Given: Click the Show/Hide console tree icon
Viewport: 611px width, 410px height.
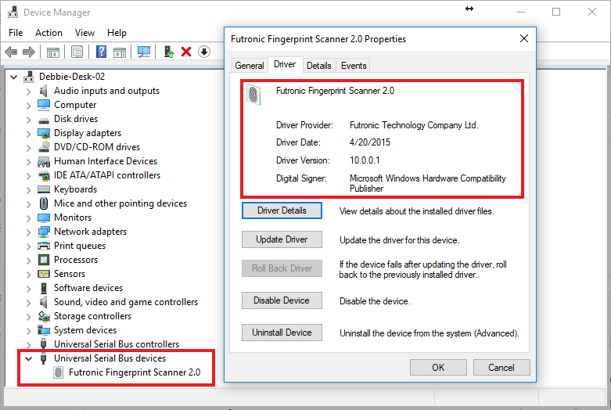Looking at the screenshot, I should coord(52,52).
